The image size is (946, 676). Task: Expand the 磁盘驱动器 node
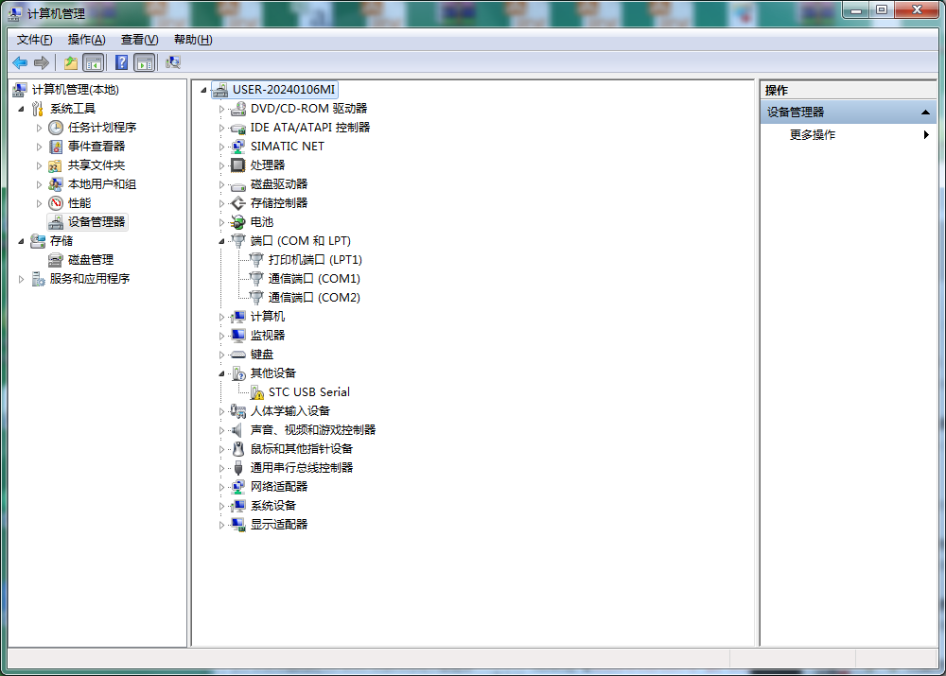221,184
